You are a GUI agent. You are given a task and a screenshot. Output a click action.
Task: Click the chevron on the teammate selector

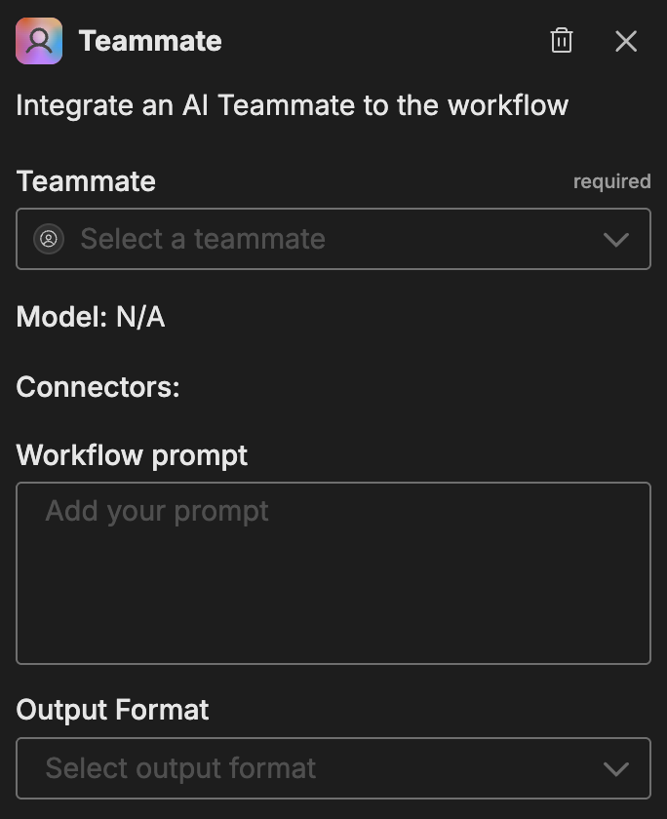617,239
